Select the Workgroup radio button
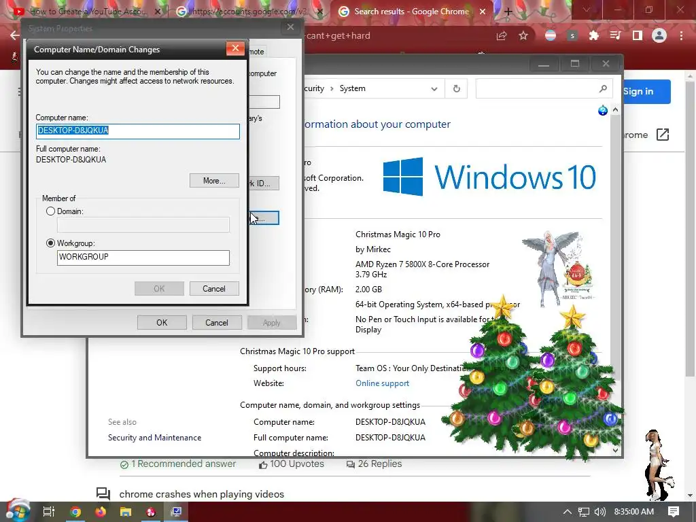Image resolution: width=696 pixels, height=522 pixels. pyautogui.click(x=50, y=243)
